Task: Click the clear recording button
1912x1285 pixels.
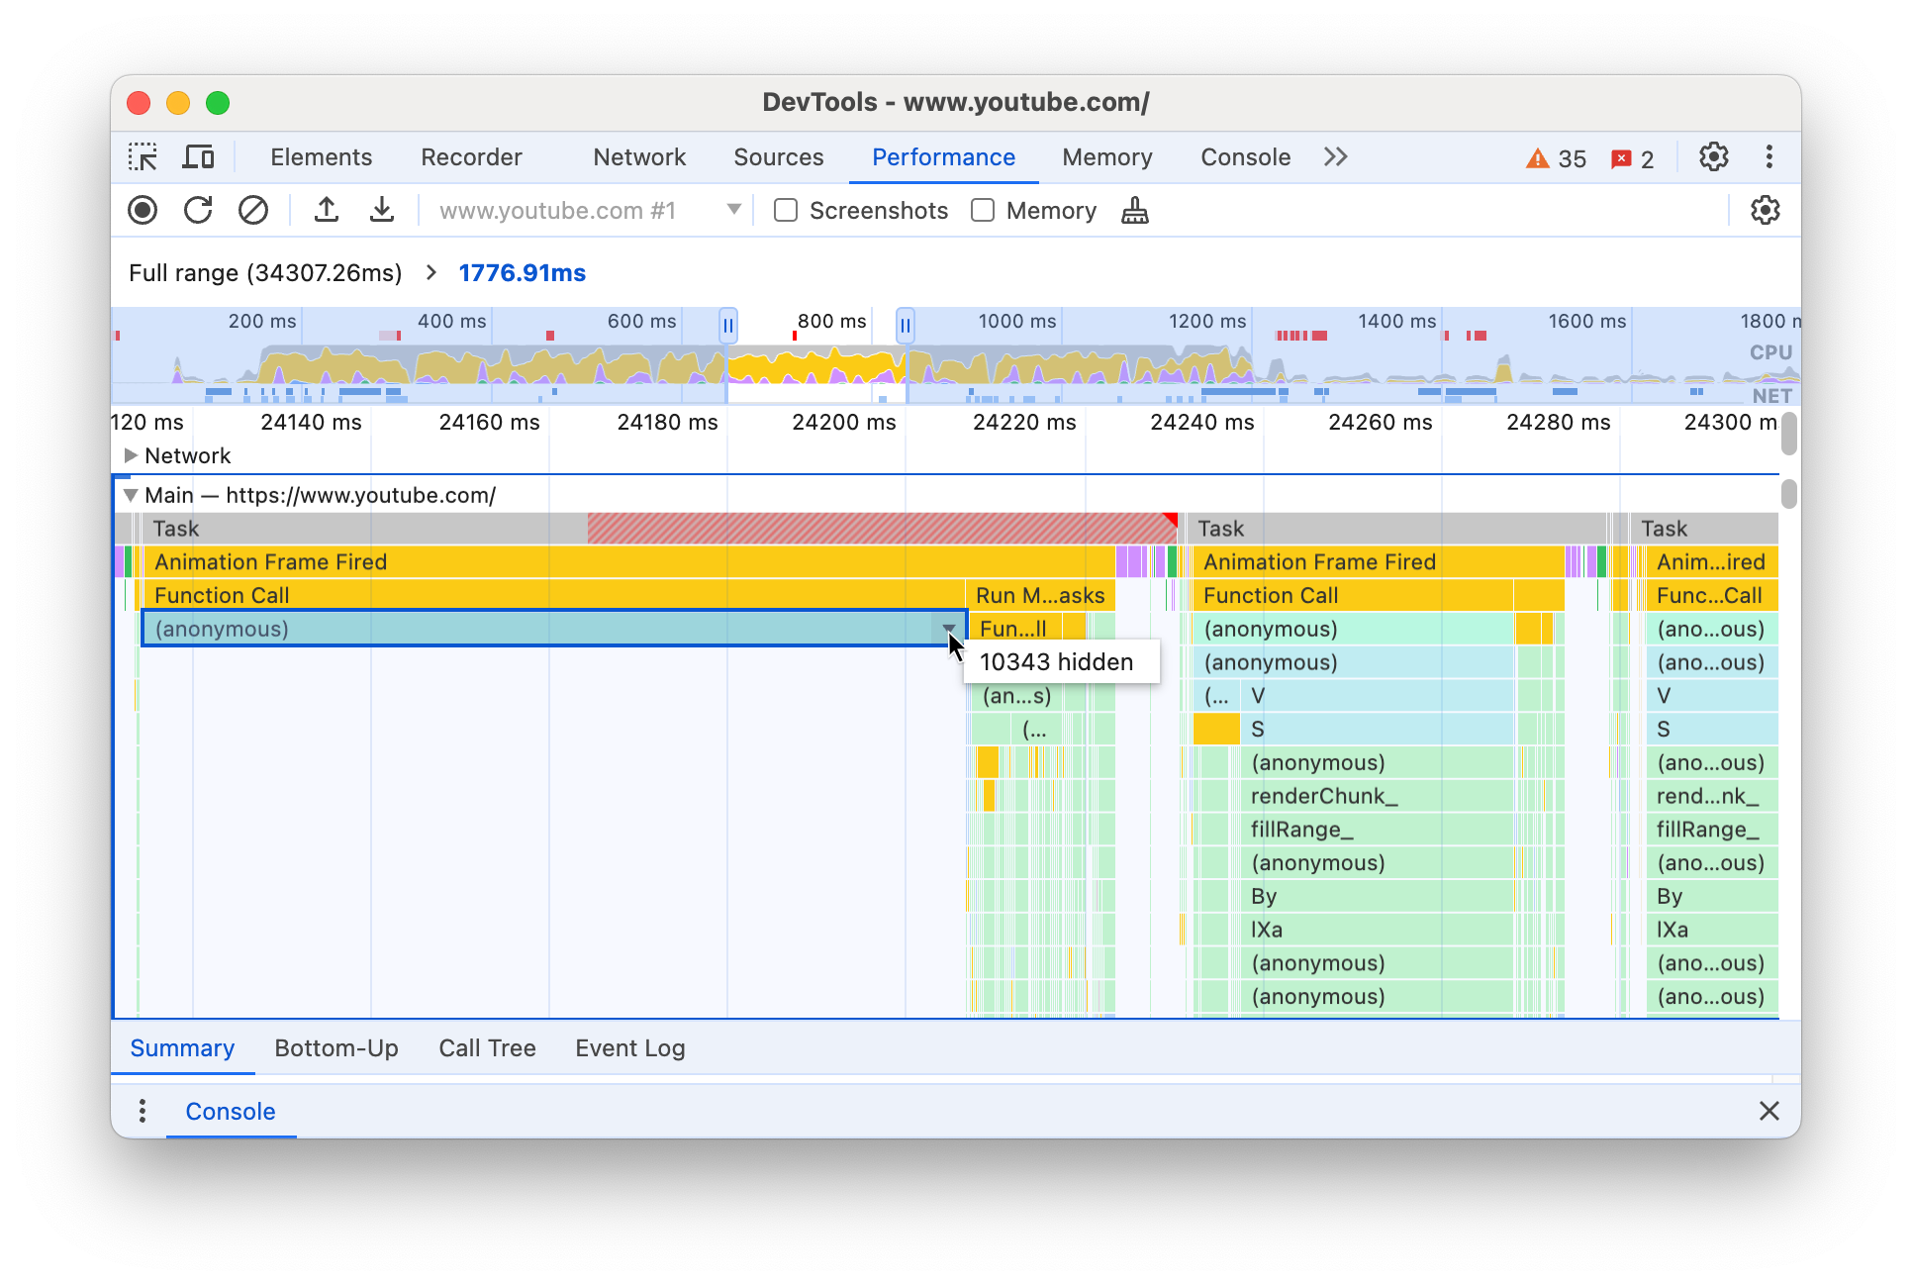Action: pos(252,211)
